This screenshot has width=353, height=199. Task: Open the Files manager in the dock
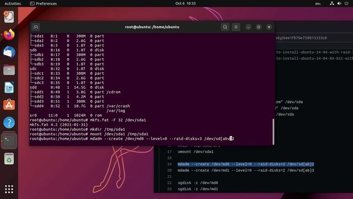(9, 70)
